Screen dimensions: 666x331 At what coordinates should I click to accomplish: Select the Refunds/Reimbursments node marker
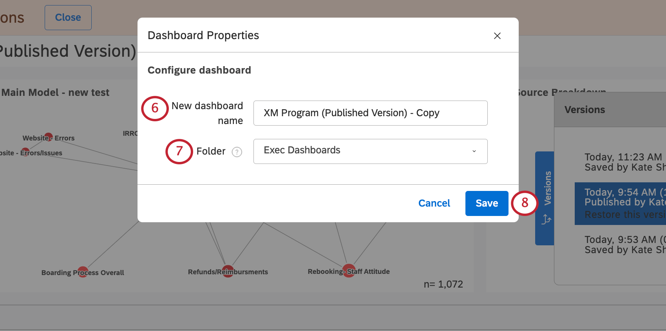point(228,271)
